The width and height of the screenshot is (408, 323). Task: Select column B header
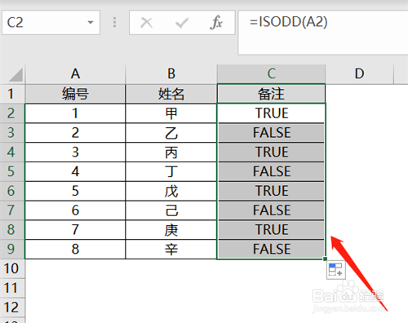(171, 74)
